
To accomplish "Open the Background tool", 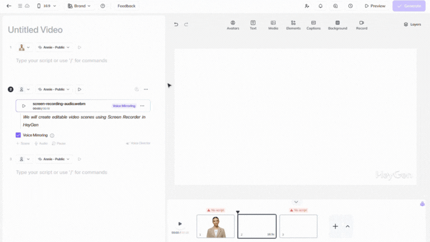I will (x=338, y=25).
